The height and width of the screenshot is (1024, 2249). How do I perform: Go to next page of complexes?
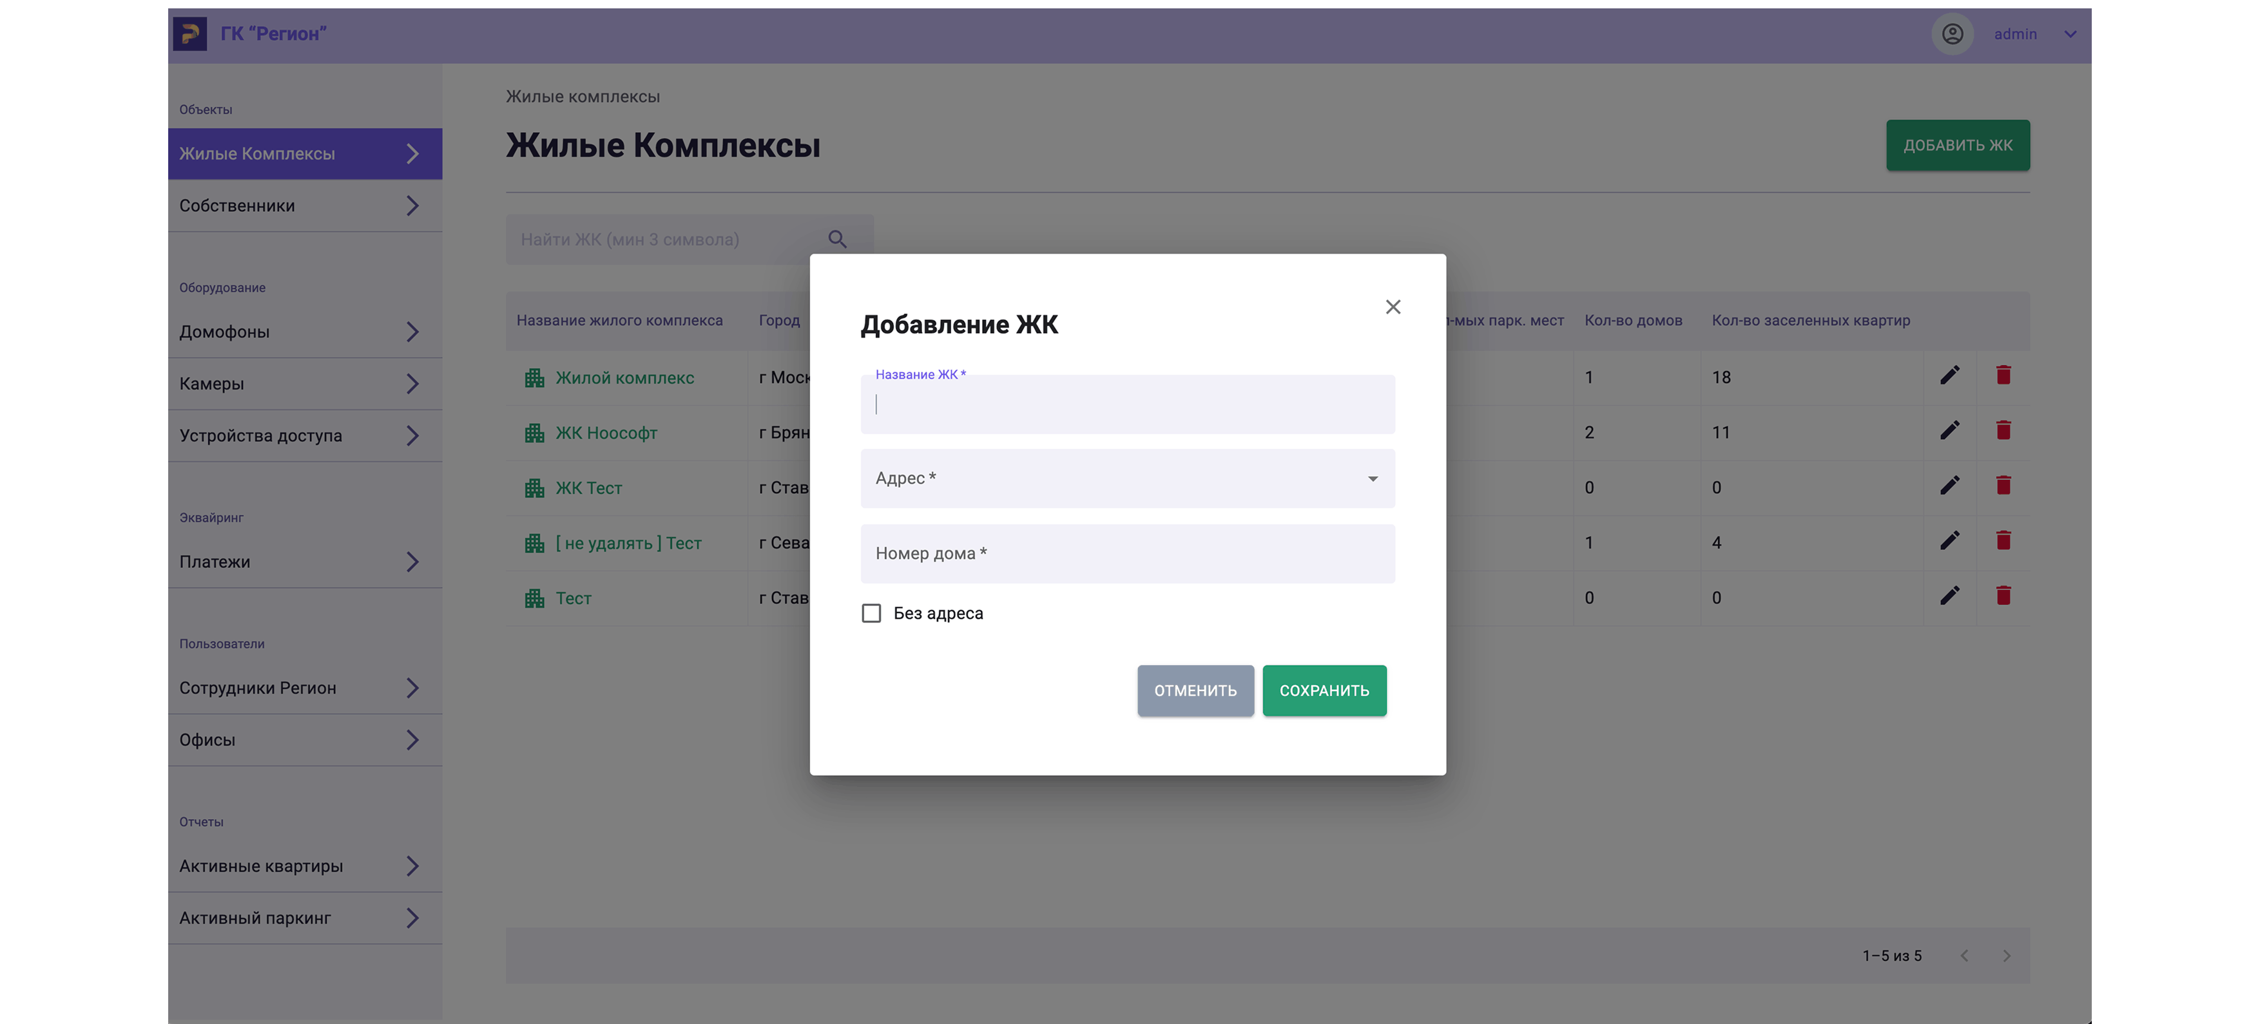pyautogui.click(x=2006, y=955)
